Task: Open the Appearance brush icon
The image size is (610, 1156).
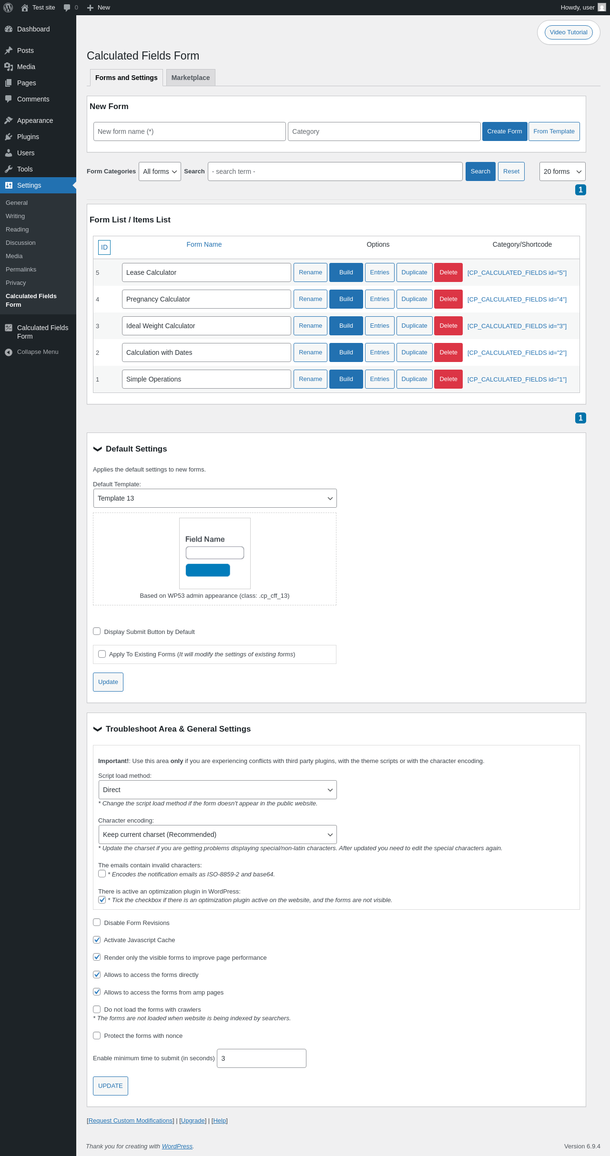Action: [x=9, y=121]
